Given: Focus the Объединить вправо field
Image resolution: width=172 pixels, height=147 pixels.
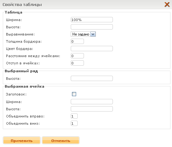Looking at the screenshot, I should [74, 116].
